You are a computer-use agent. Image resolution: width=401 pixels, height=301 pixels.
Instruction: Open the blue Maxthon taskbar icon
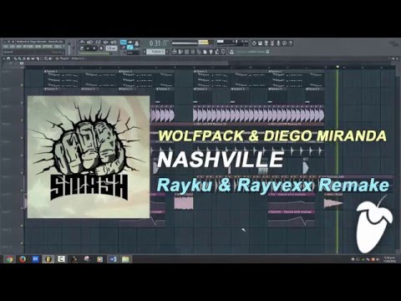(35, 259)
